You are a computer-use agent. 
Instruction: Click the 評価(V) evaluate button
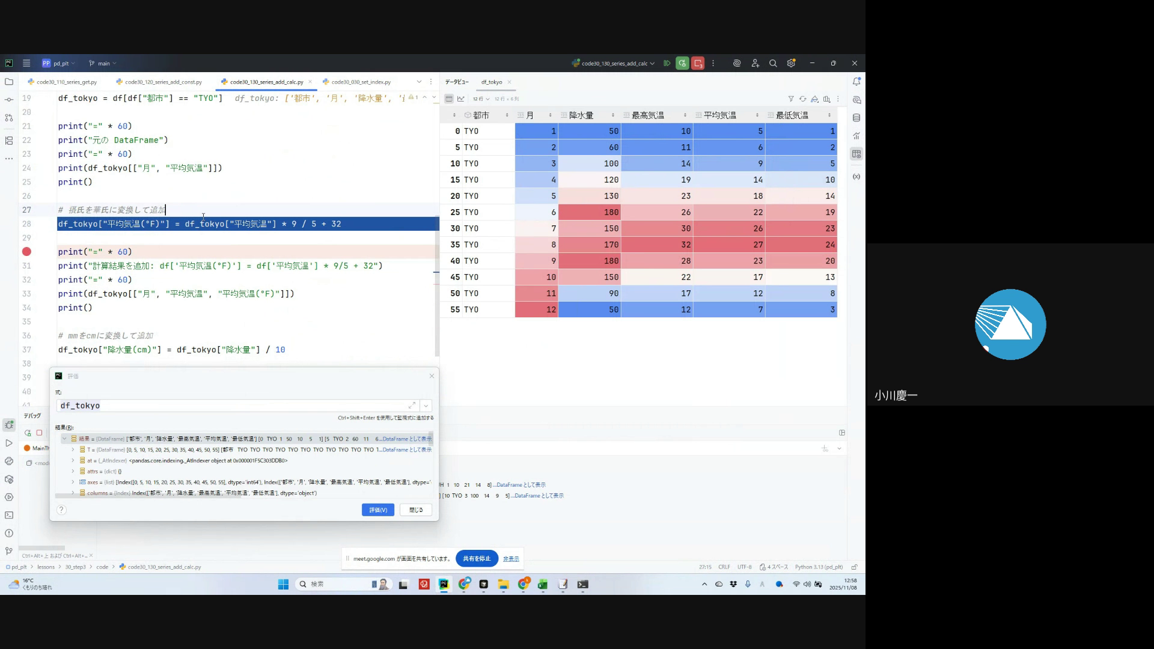[x=377, y=510]
